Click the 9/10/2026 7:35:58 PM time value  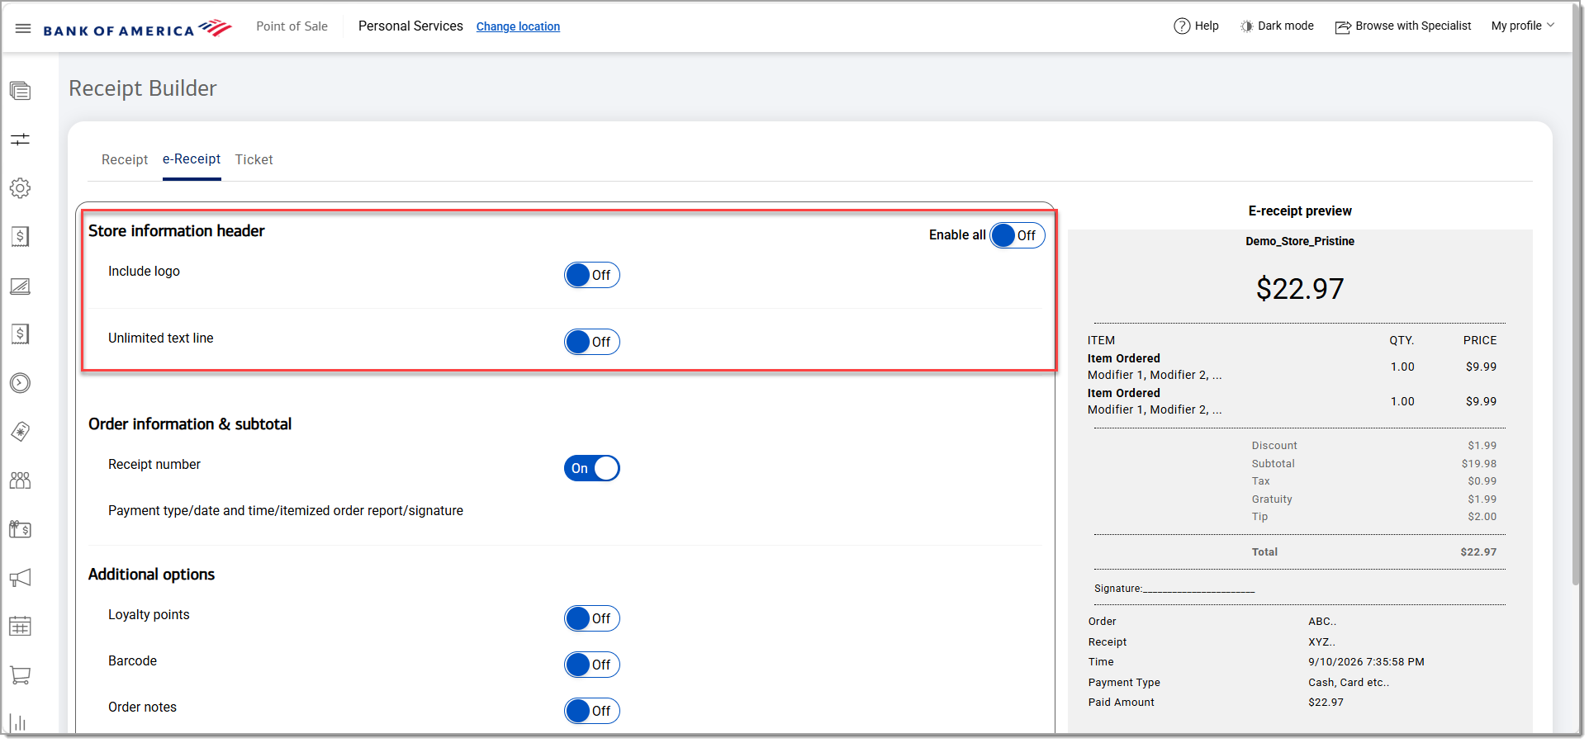1366,662
